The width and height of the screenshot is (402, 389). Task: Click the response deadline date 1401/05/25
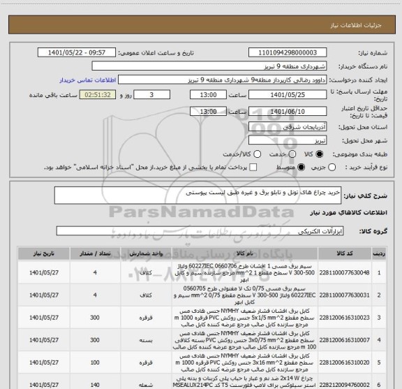pos(288,95)
